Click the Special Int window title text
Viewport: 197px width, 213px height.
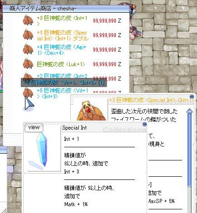coord(74,128)
